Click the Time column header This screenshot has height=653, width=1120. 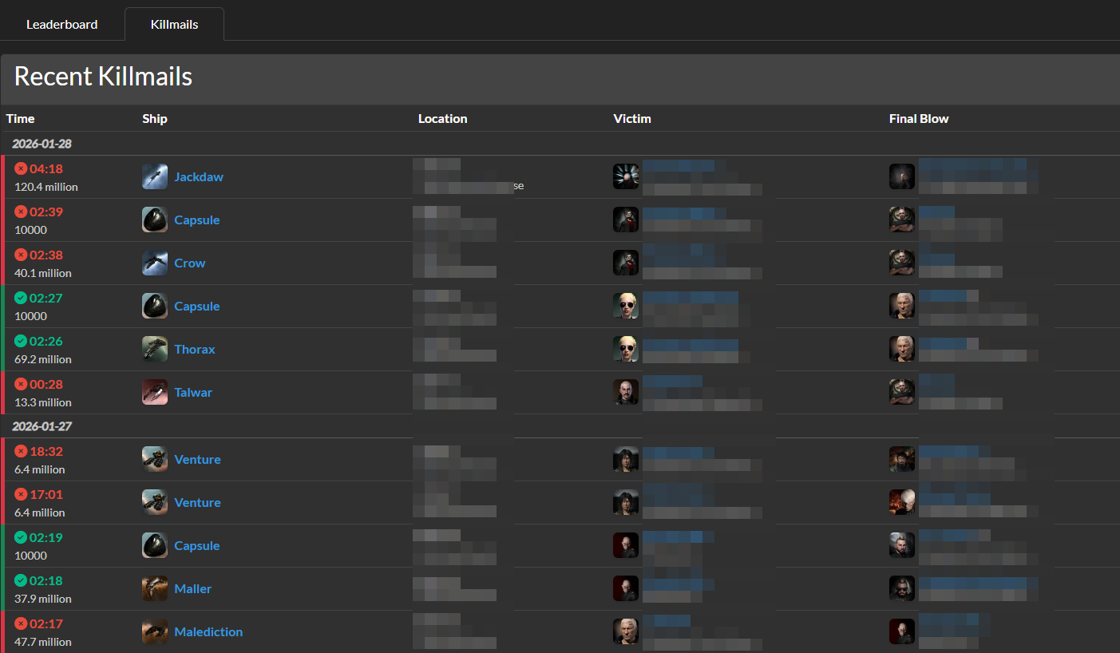21,118
